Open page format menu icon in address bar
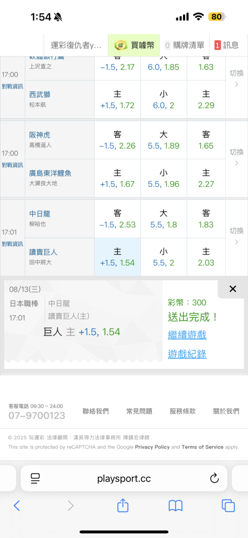 click(x=36, y=478)
